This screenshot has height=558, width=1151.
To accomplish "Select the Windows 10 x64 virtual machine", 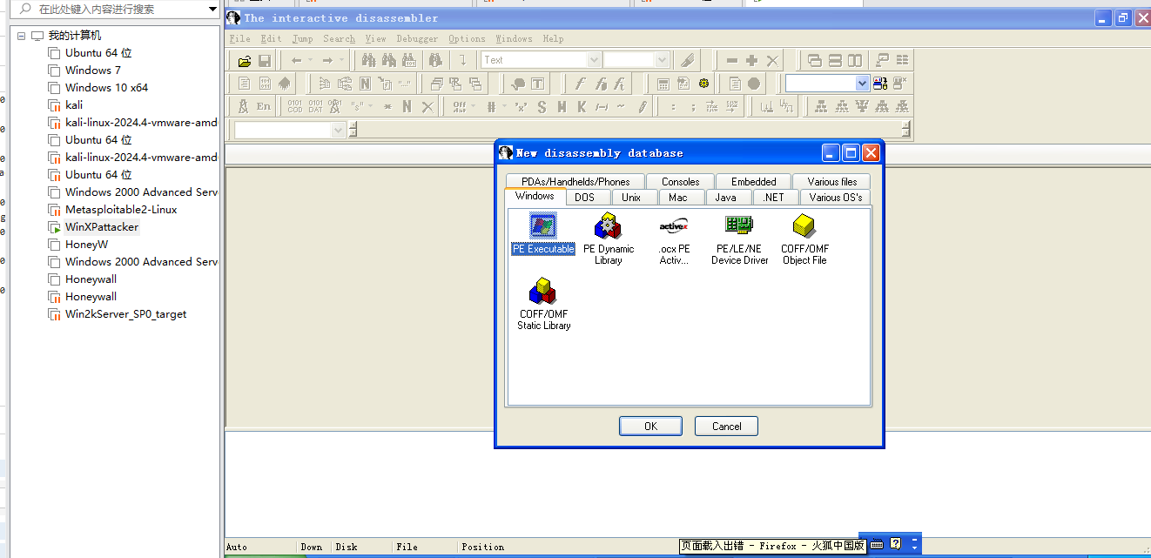I will (x=106, y=88).
